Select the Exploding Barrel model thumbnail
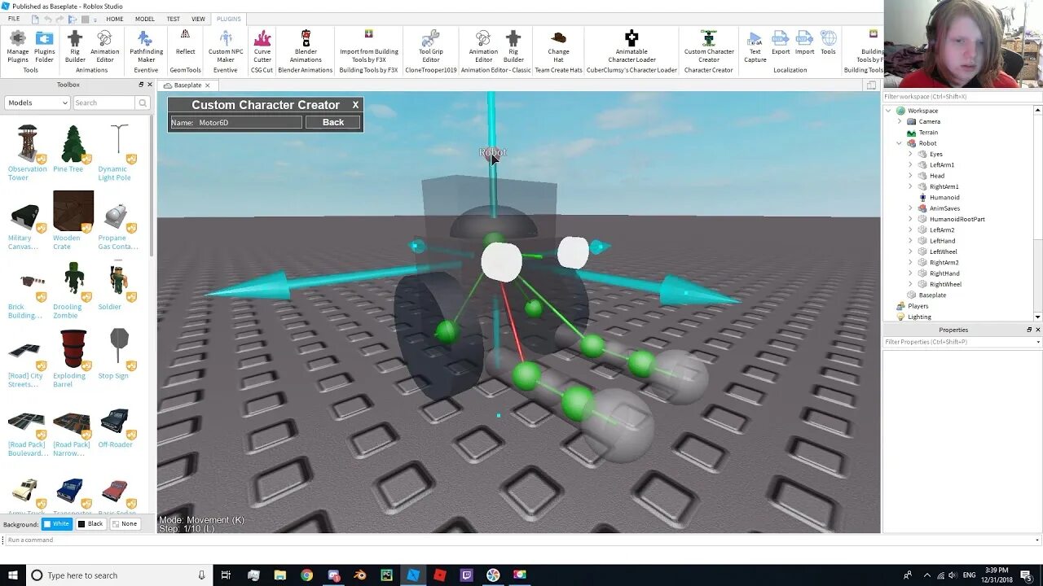 click(x=73, y=349)
